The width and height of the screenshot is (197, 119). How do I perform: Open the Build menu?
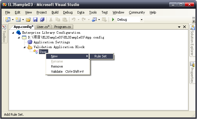55,12
